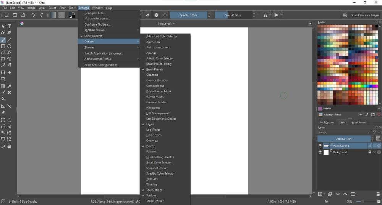This screenshot has width=382, height=205.
Task: Select the Ellipse shape tool
Action: click(9, 46)
